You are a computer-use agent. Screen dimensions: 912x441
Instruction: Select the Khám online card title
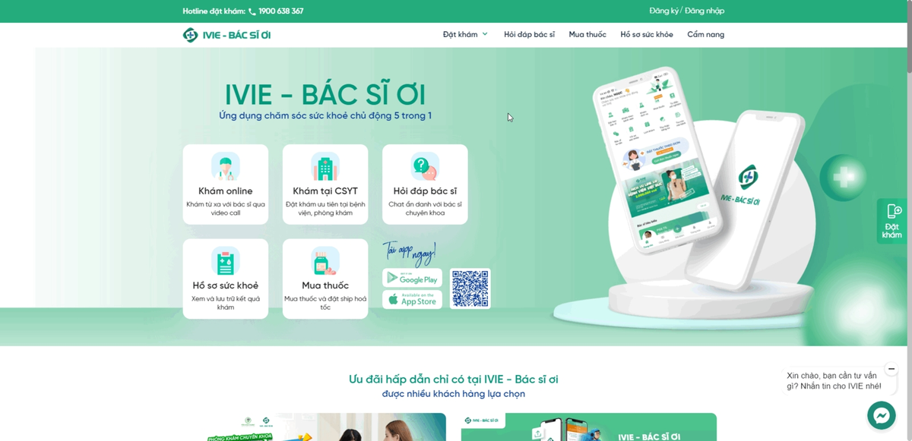coord(226,191)
